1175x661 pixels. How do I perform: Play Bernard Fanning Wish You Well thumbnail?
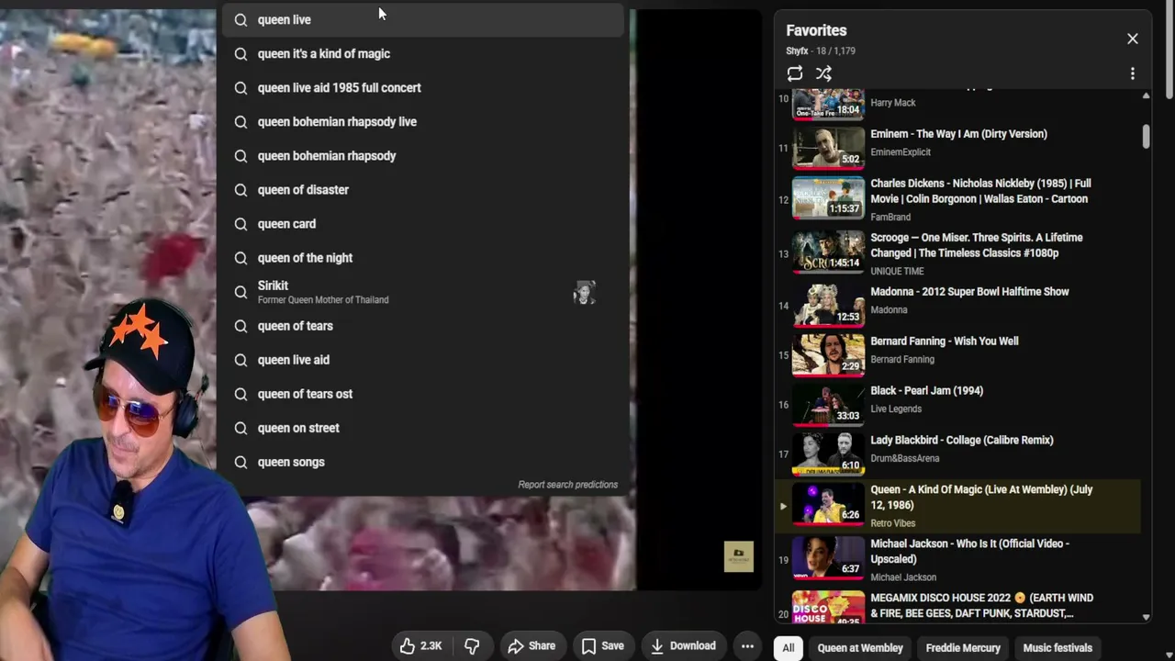click(828, 355)
